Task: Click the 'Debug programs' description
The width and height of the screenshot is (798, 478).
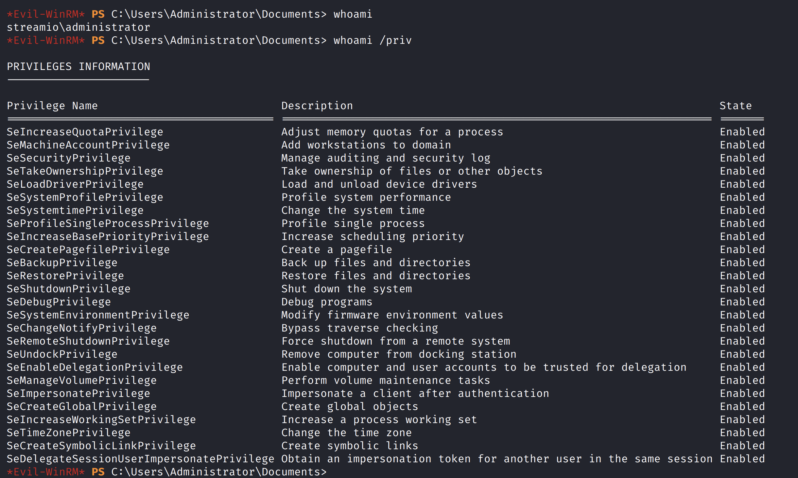Action: (327, 302)
